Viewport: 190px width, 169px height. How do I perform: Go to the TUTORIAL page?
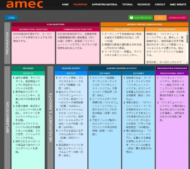tap(127, 4)
